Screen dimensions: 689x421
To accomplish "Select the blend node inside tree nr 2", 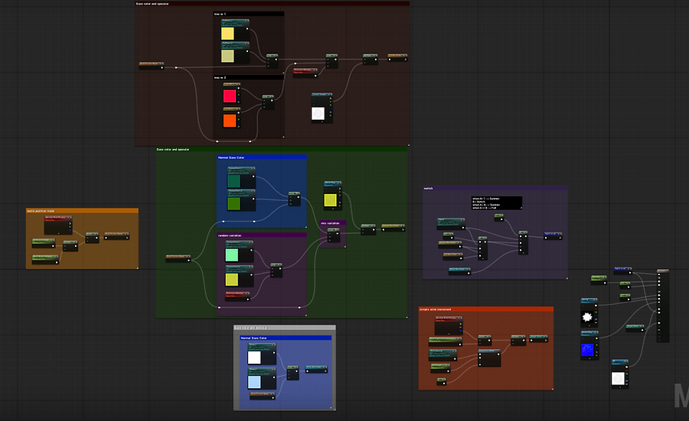I will point(268,102).
